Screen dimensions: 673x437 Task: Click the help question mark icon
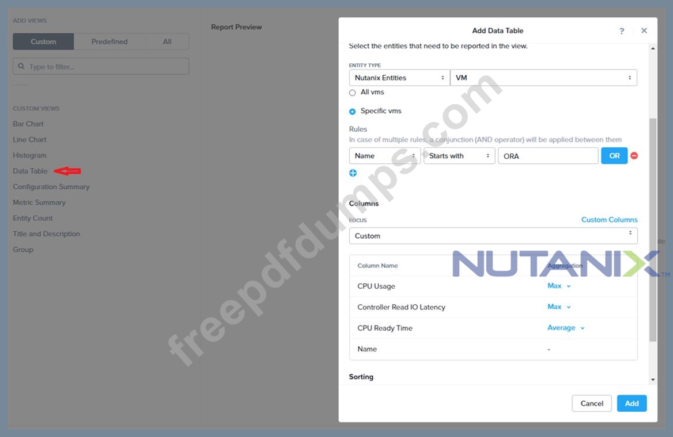[622, 31]
